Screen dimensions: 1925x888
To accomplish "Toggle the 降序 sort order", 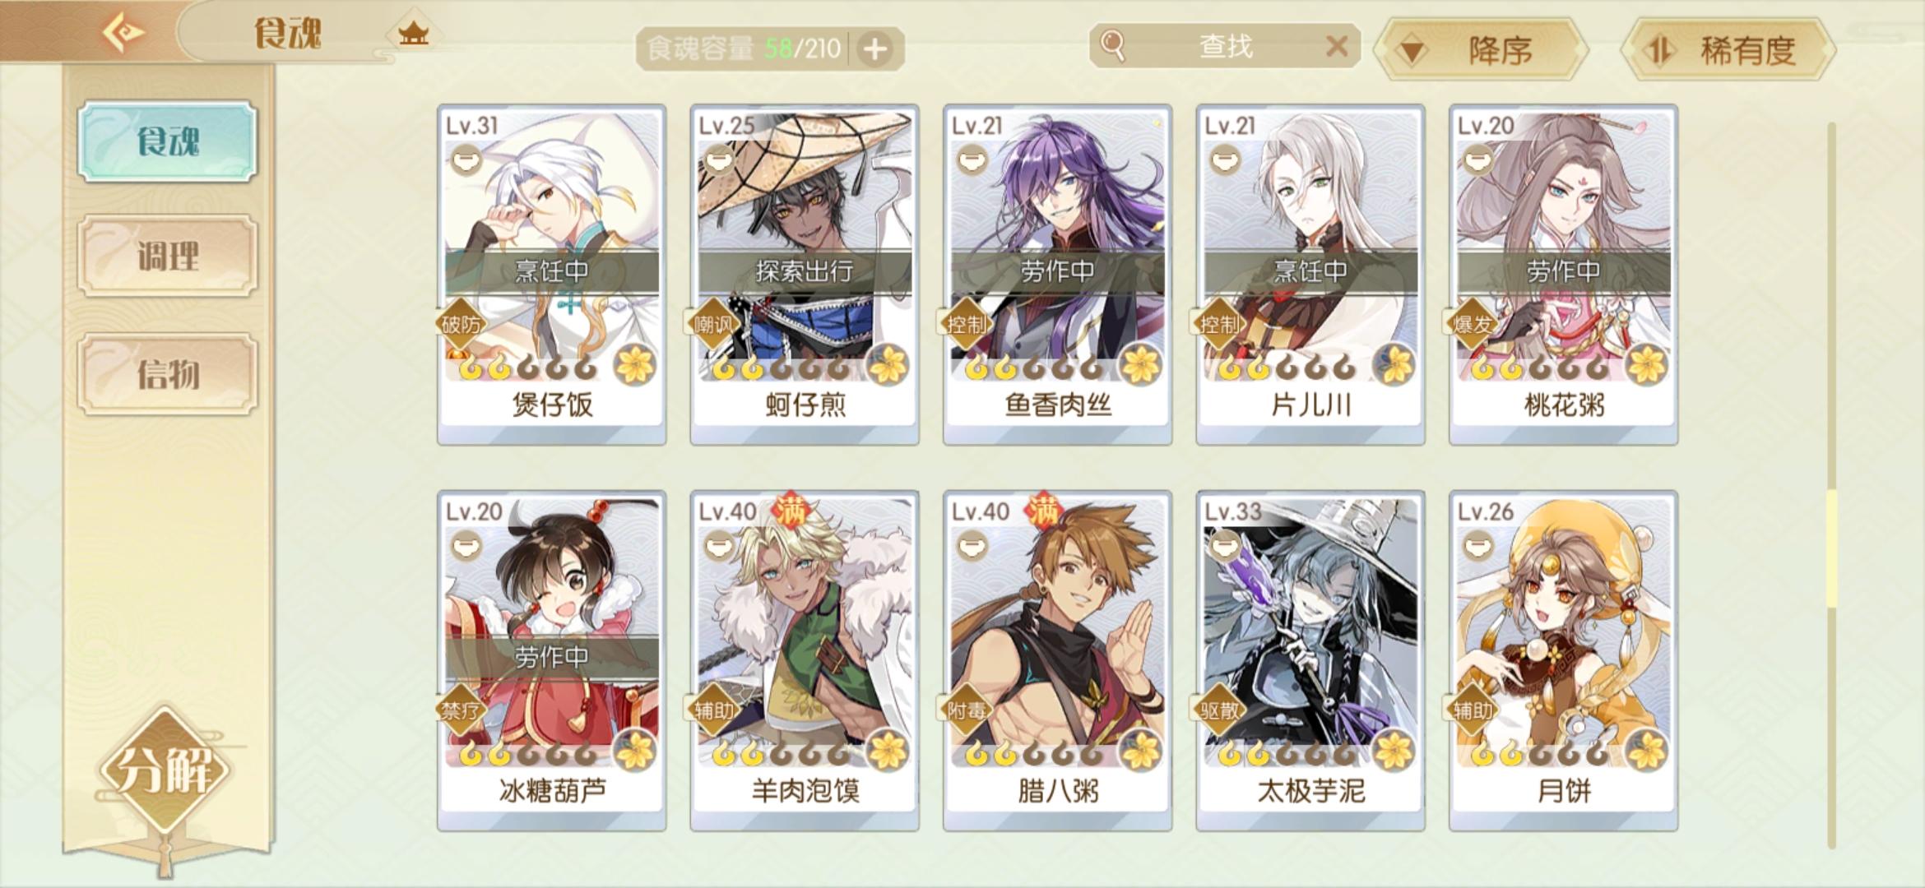I will [x=1481, y=50].
